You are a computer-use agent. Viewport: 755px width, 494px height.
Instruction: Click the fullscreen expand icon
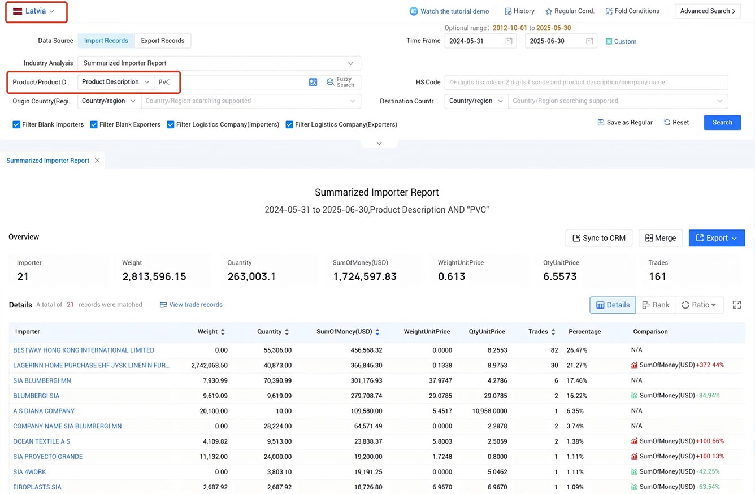coord(737,305)
